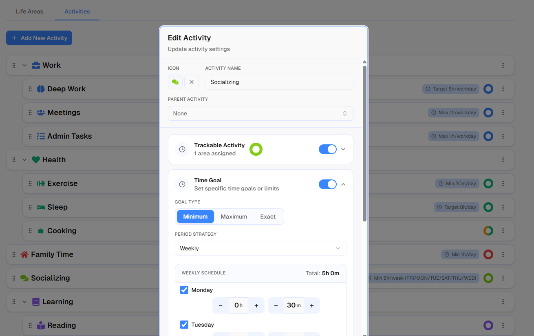Image resolution: width=534 pixels, height=336 pixels.
Task: Expand the Trackable Activity section chevron
Action: (x=343, y=149)
